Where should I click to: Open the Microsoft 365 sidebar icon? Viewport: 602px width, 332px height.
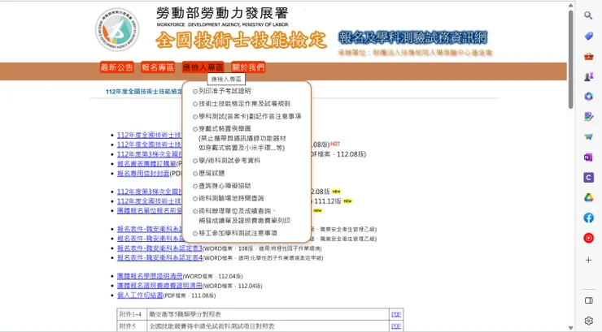(588, 97)
